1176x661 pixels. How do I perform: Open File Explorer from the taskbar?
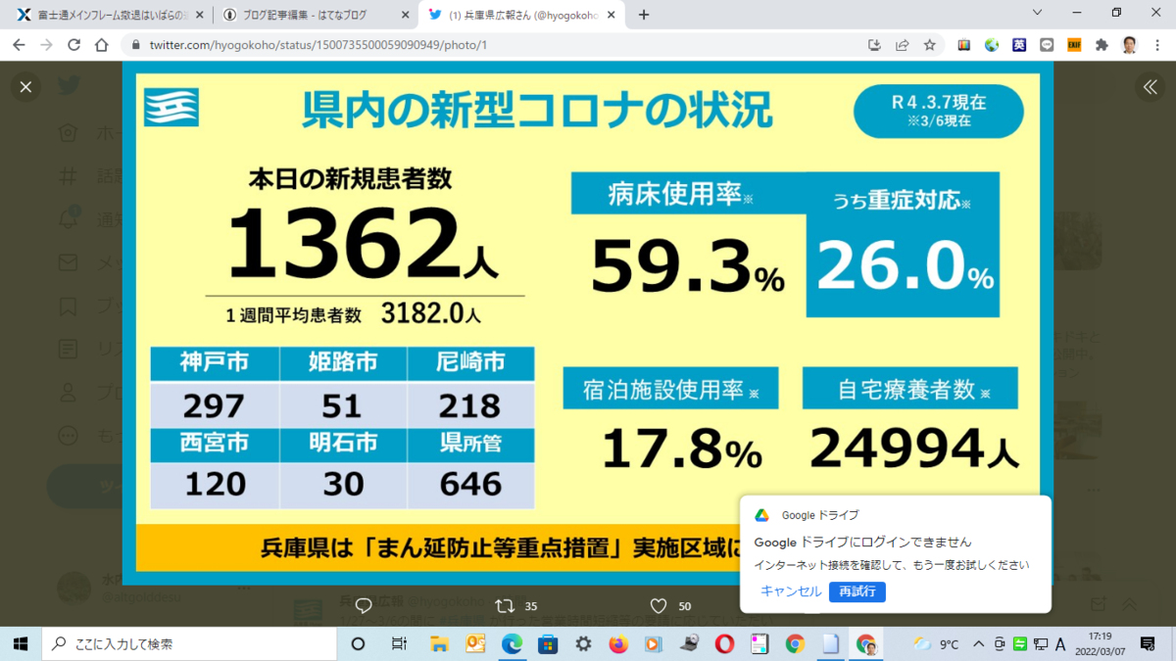[x=439, y=643]
